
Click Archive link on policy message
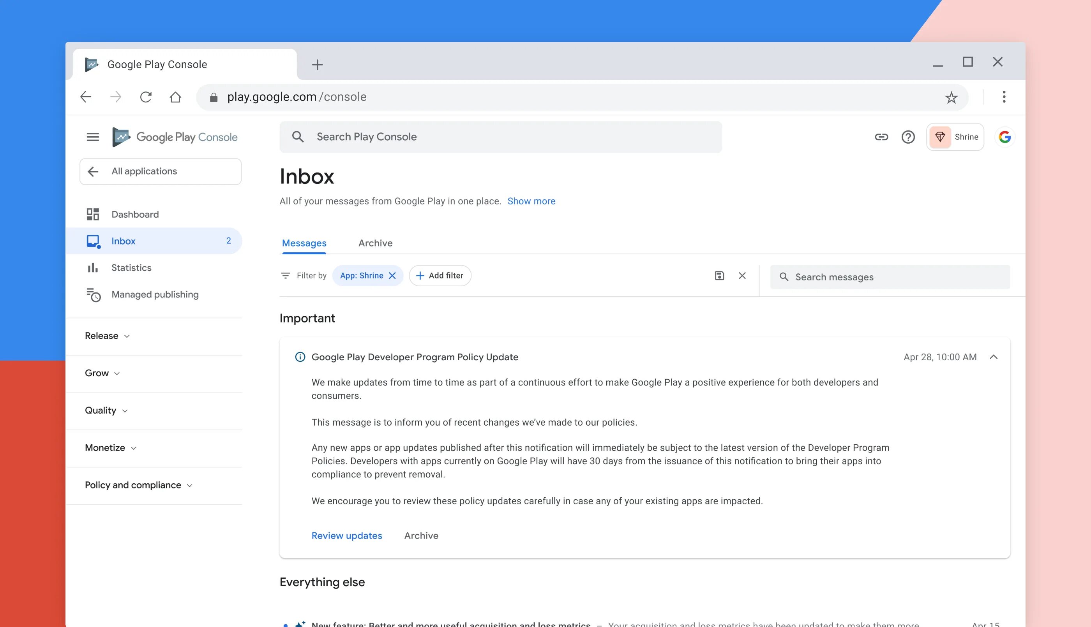pyautogui.click(x=421, y=535)
